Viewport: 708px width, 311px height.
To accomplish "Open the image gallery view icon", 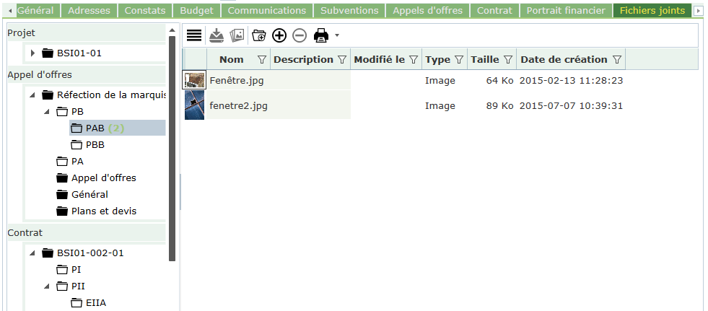I will coord(237,35).
